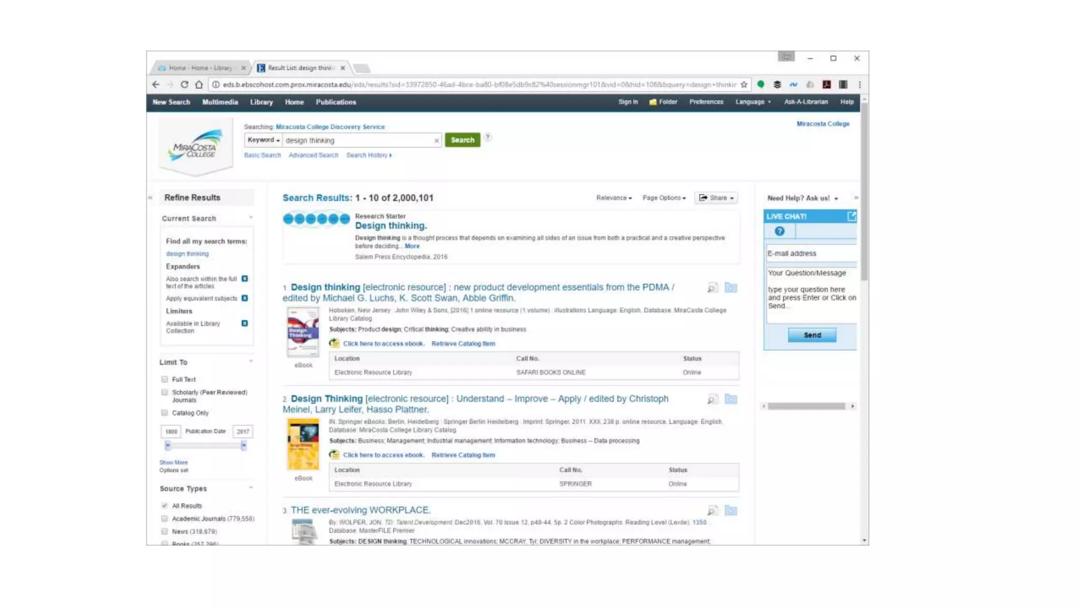This screenshot has height=608, width=1081.
Task: Bookmark page with the star icon
Action: pos(744,84)
